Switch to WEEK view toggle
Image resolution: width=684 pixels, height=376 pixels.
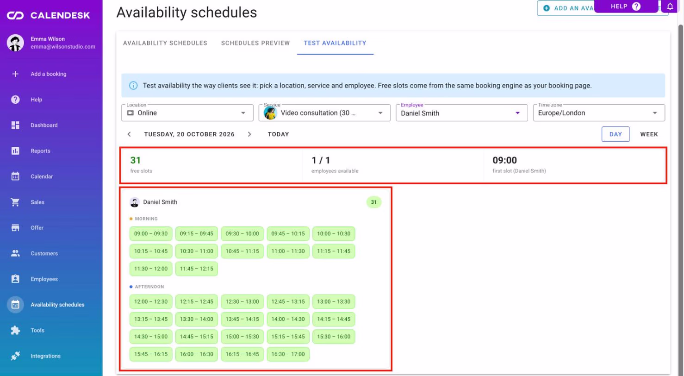pos(649,134)
